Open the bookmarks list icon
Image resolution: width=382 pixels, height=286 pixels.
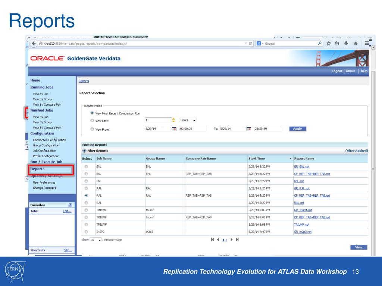pos(337,43)
